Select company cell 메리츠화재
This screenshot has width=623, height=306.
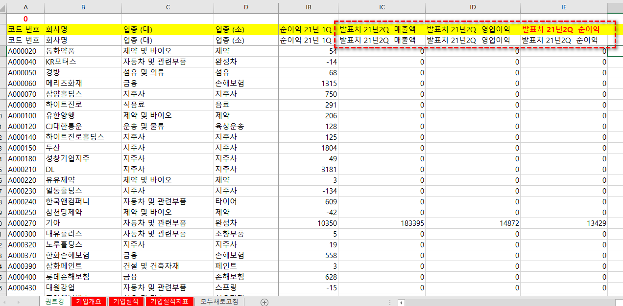83,83
